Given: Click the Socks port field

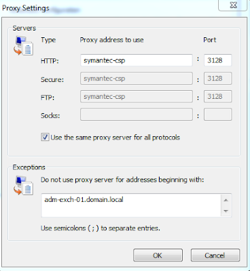Looking at the screenshot, I should point(217,114).
